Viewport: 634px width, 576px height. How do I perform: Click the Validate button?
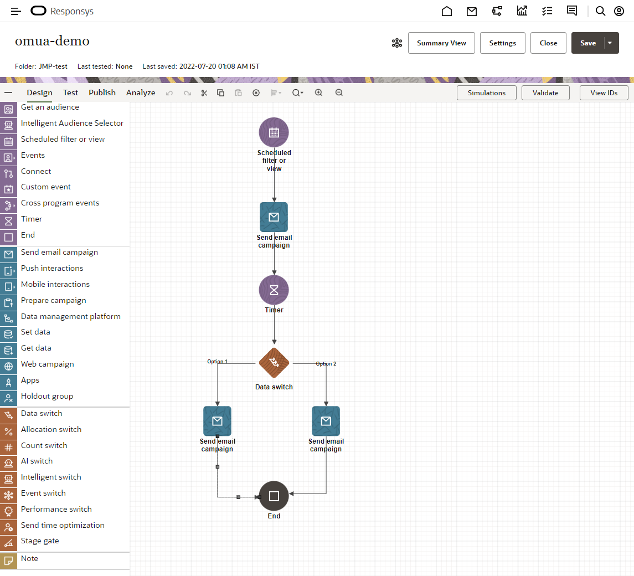tap(545, 92)
